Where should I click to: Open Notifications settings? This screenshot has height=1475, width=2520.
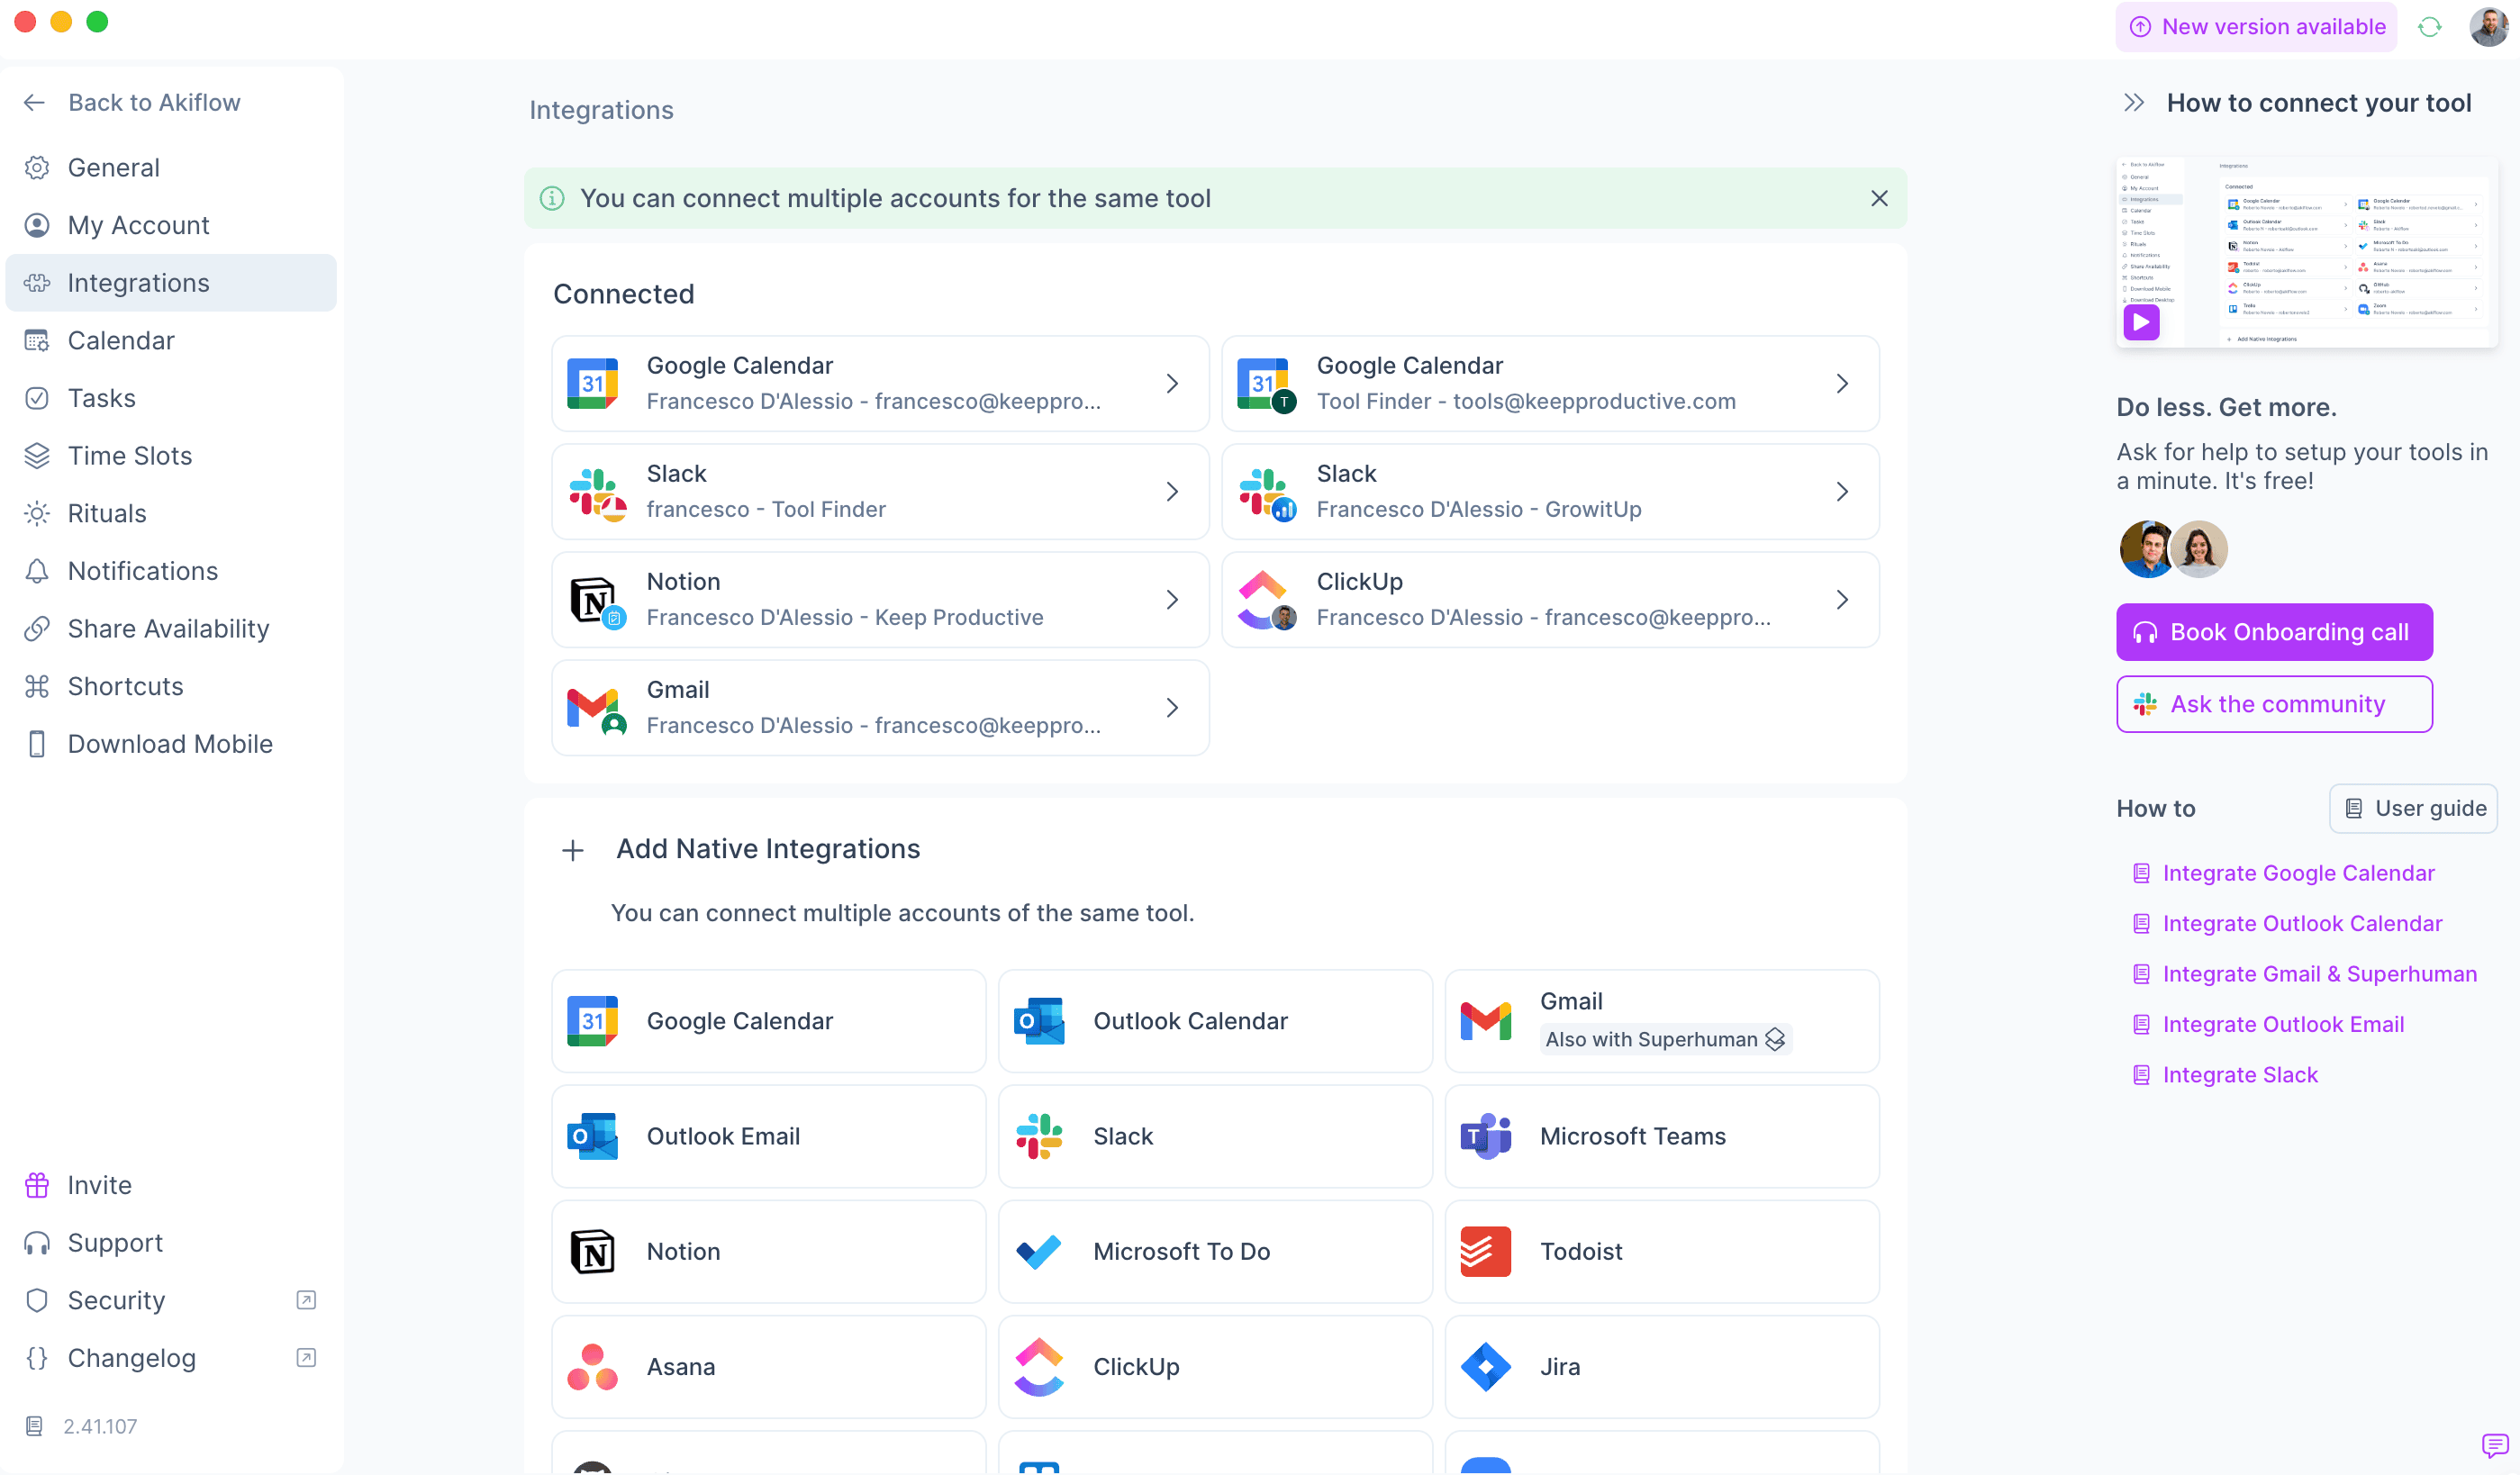click(143, 570)
